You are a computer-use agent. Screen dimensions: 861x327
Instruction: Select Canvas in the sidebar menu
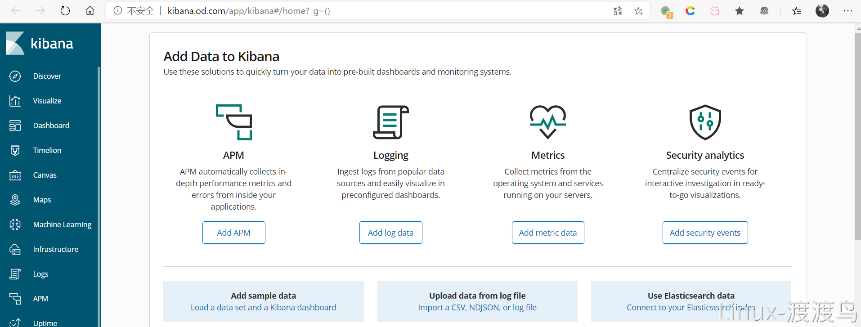(45, 175)
